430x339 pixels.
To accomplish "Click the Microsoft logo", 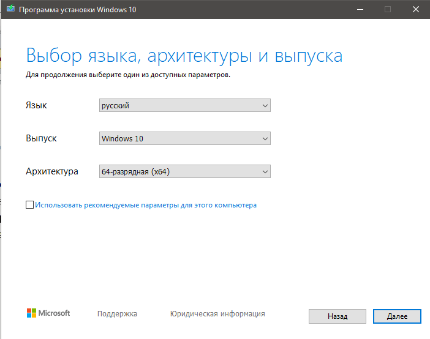I will 48,313.
